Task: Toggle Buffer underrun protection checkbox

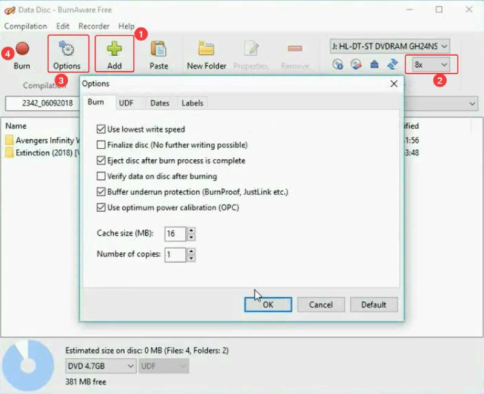Action: tap(101, 192)
